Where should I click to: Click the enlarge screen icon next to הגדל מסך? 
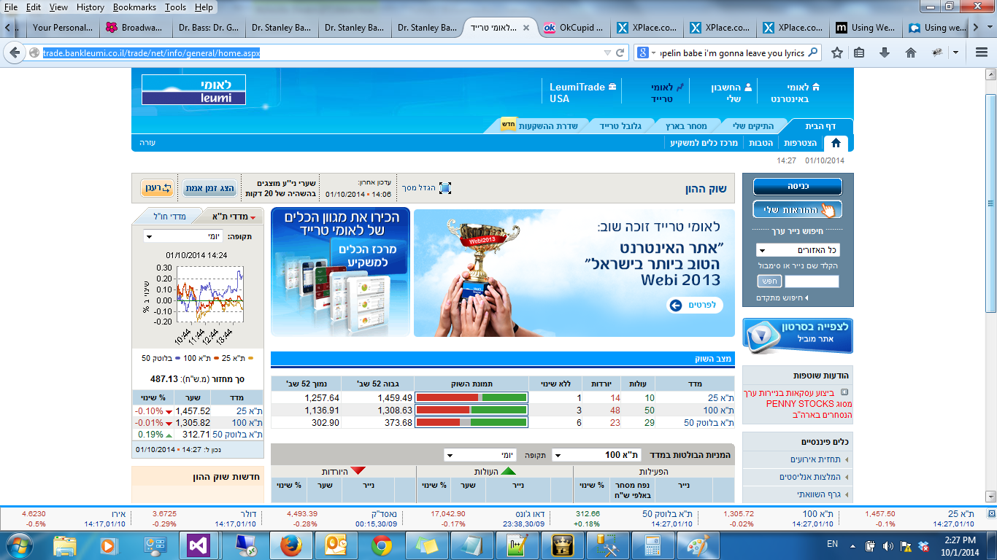click(x=445, y=188)
